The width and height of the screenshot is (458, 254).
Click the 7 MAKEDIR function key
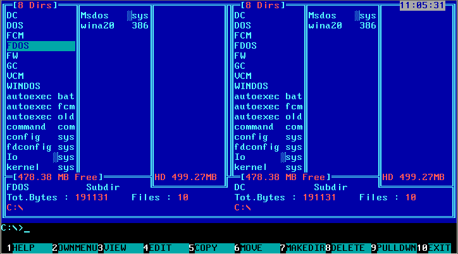pyautogui.click(x=302, y=248)
